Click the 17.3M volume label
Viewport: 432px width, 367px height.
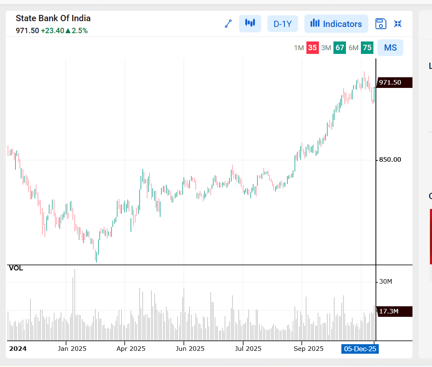click(394, 311)
